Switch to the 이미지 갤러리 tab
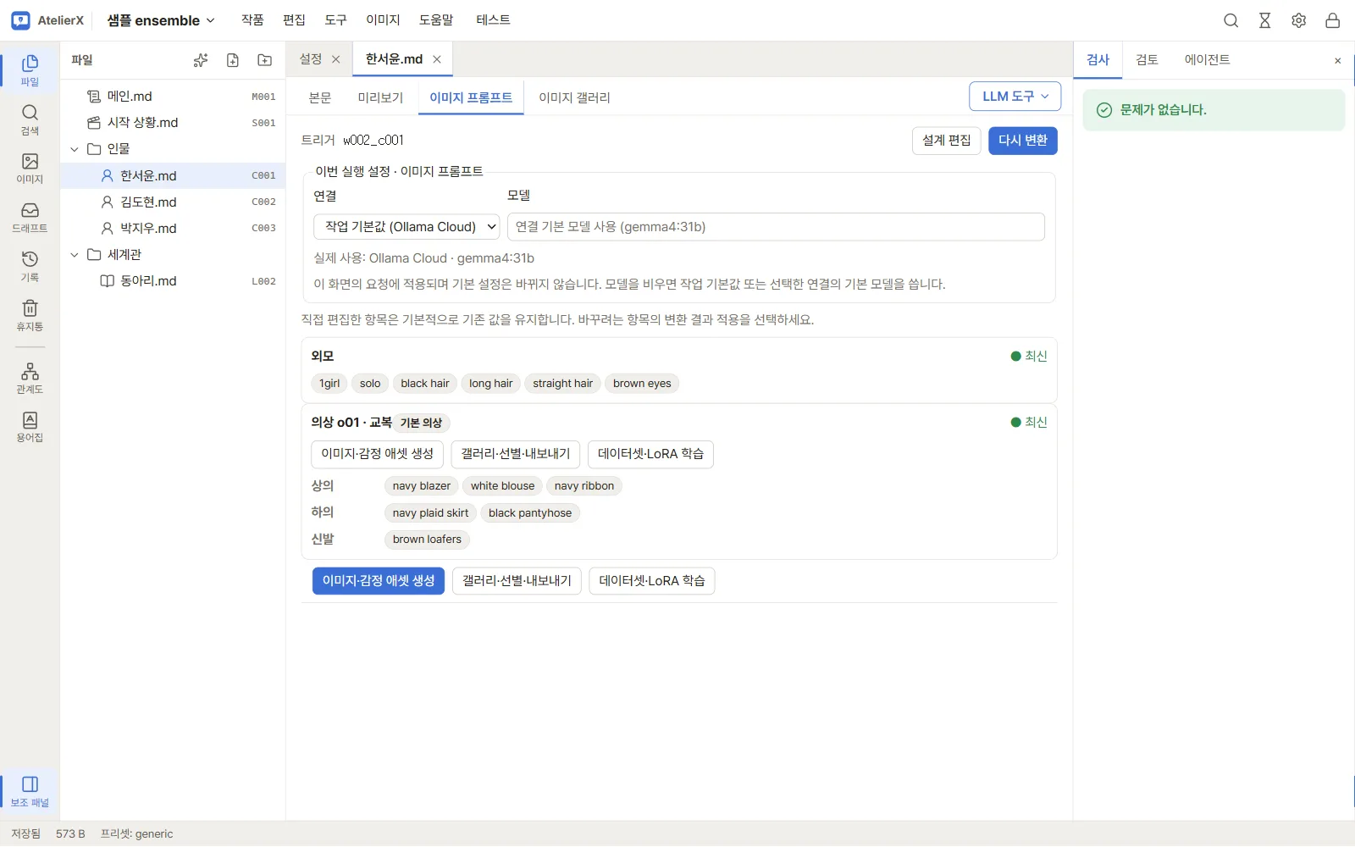 [x=574, y=97]
